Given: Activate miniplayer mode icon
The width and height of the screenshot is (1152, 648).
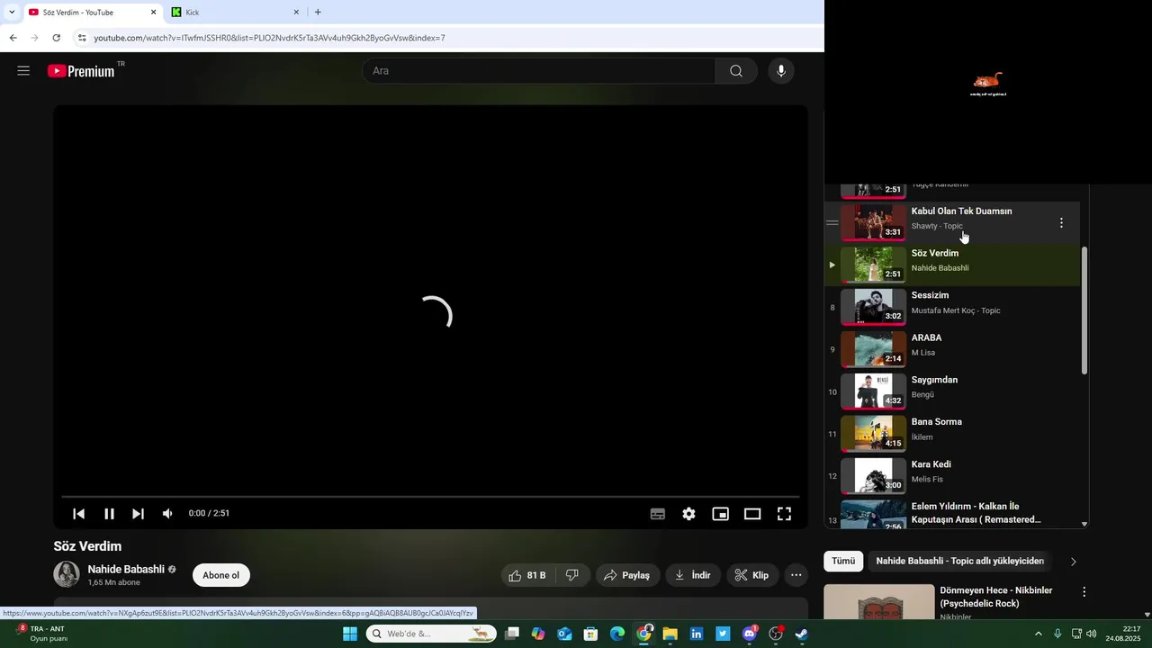Looking at the screenshot, I should [x=720, y=514].
